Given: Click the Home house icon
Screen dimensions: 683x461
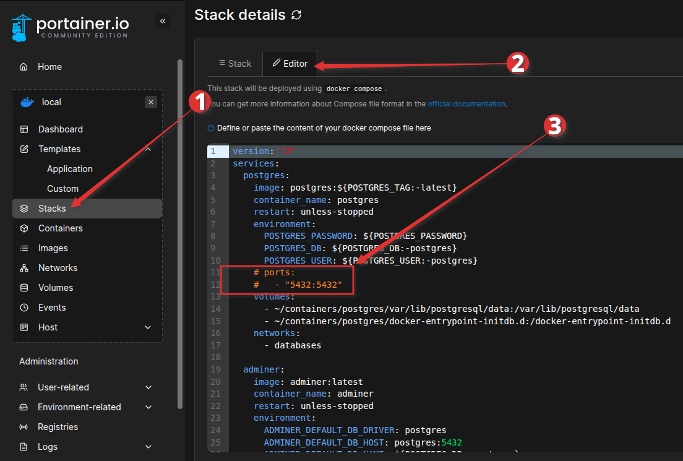Looking at the screenshot, I should click(24, 67).
